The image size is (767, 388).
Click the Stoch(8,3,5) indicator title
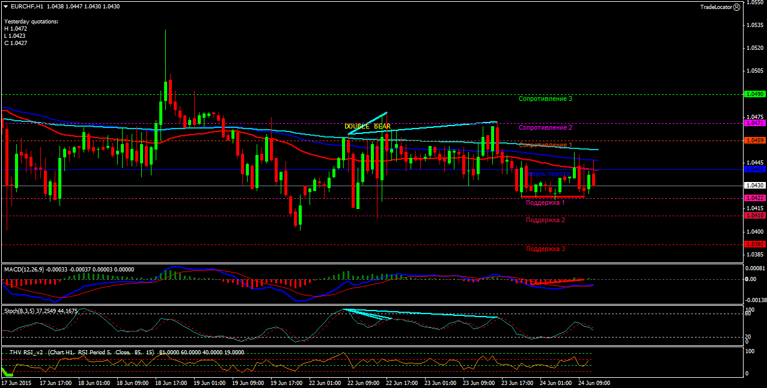20,311
